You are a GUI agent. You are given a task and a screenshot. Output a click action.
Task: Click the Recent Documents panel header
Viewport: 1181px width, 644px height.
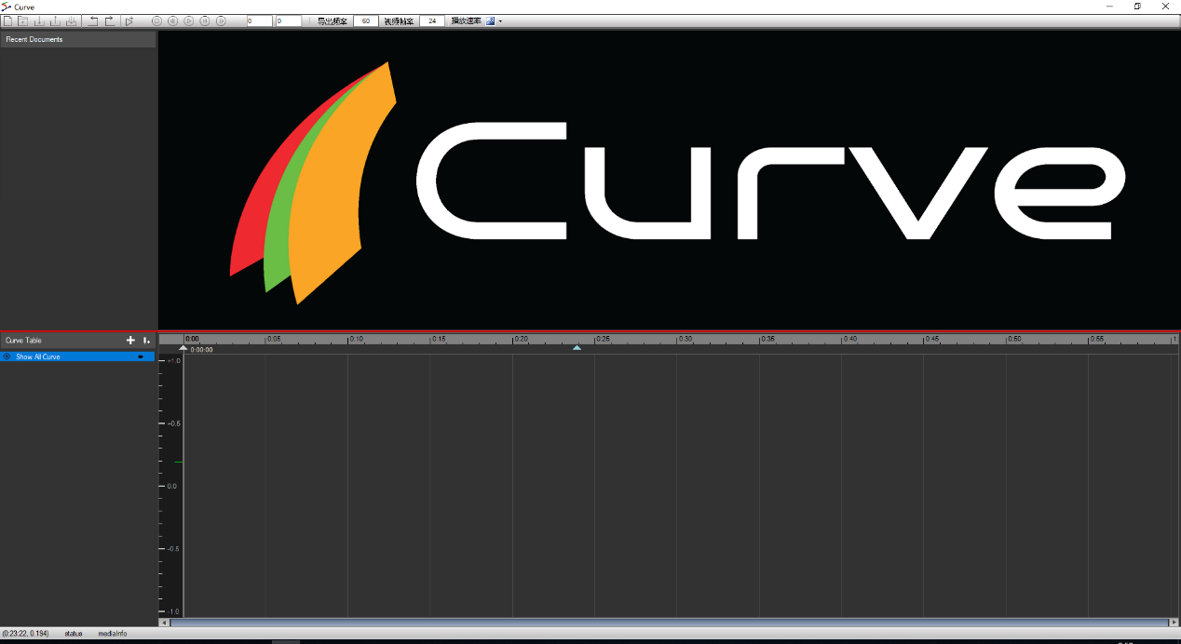[78, 39]
